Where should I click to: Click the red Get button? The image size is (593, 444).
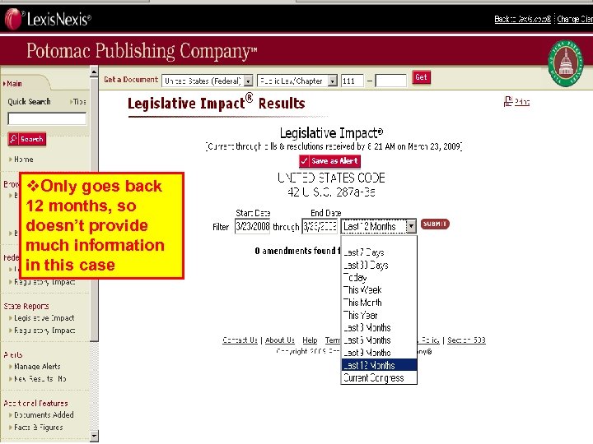[421, 78]
